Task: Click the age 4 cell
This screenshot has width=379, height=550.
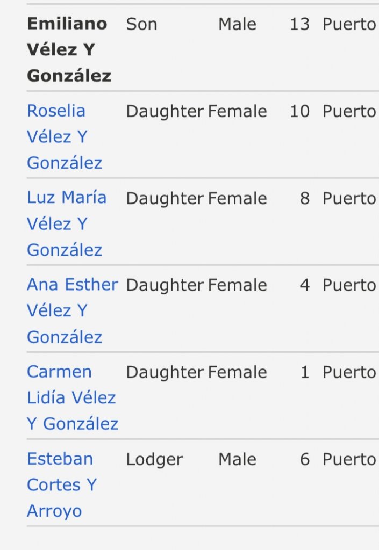Action: (304, 286)
